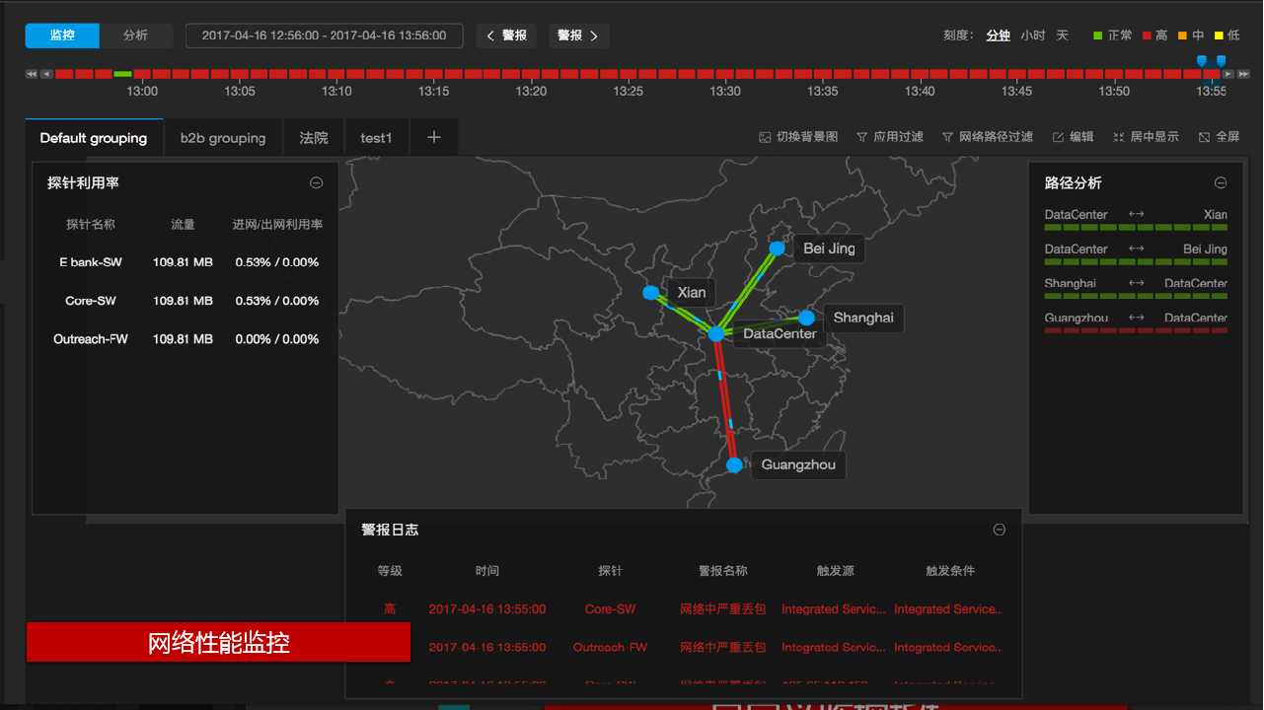Screen dimensions: 1264x710
Task: Select 分钟 minute scale
Action: (x=999, y=35)
